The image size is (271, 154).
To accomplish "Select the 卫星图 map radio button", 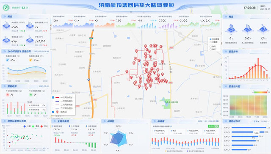I will (x=210, y=42).
